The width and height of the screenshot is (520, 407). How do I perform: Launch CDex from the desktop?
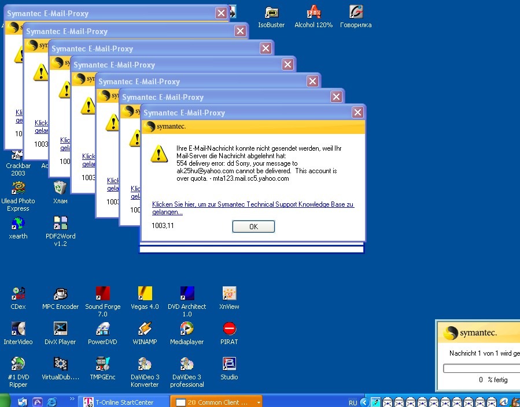coord(18,298)
